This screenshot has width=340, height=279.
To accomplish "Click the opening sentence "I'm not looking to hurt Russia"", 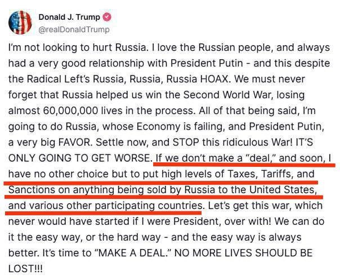I will 78,47.
